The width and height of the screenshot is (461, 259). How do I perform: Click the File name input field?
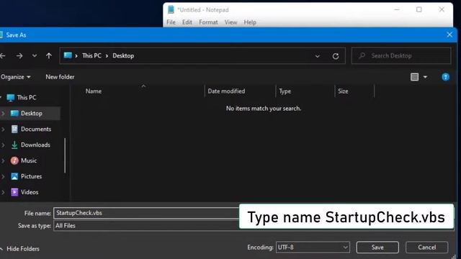coord(146,213)
